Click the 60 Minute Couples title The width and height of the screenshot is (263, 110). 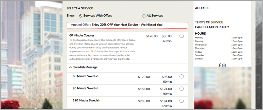point(82,35)
